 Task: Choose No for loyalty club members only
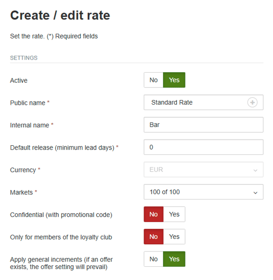(154, 237)
